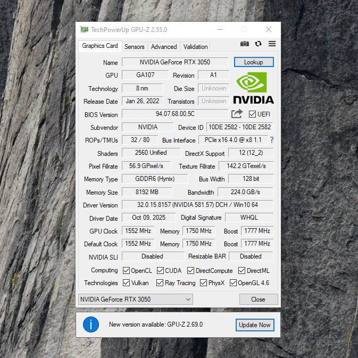Click the BIOS Version field 94.07.68.00.5C
Image resolution: width=358 pixels, height=358 pixels.
175,114
